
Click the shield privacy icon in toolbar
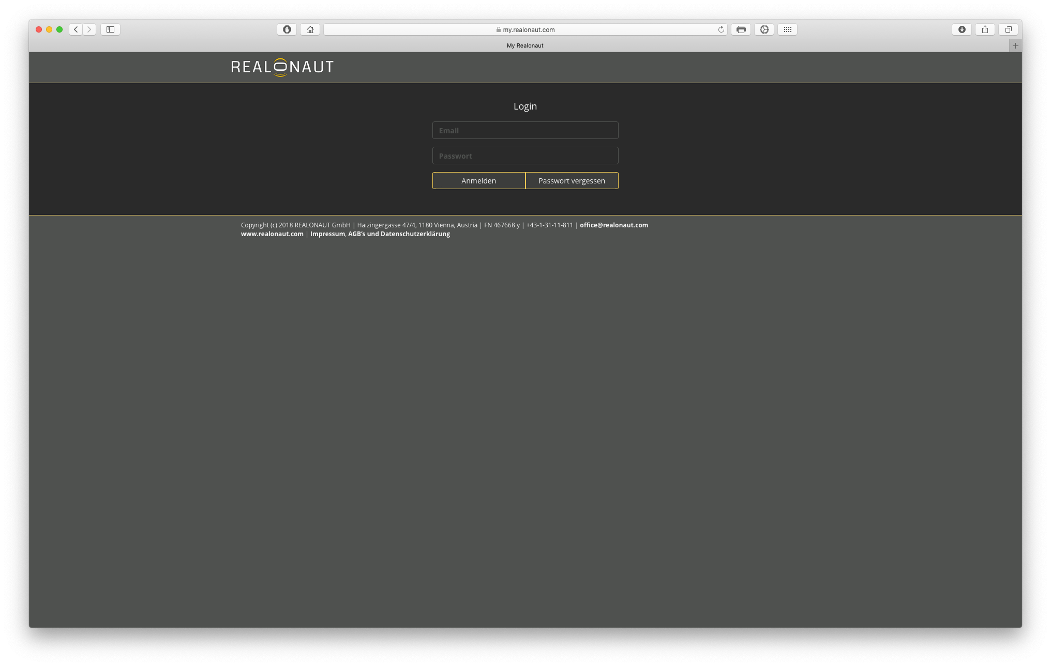tap(287, 29)
